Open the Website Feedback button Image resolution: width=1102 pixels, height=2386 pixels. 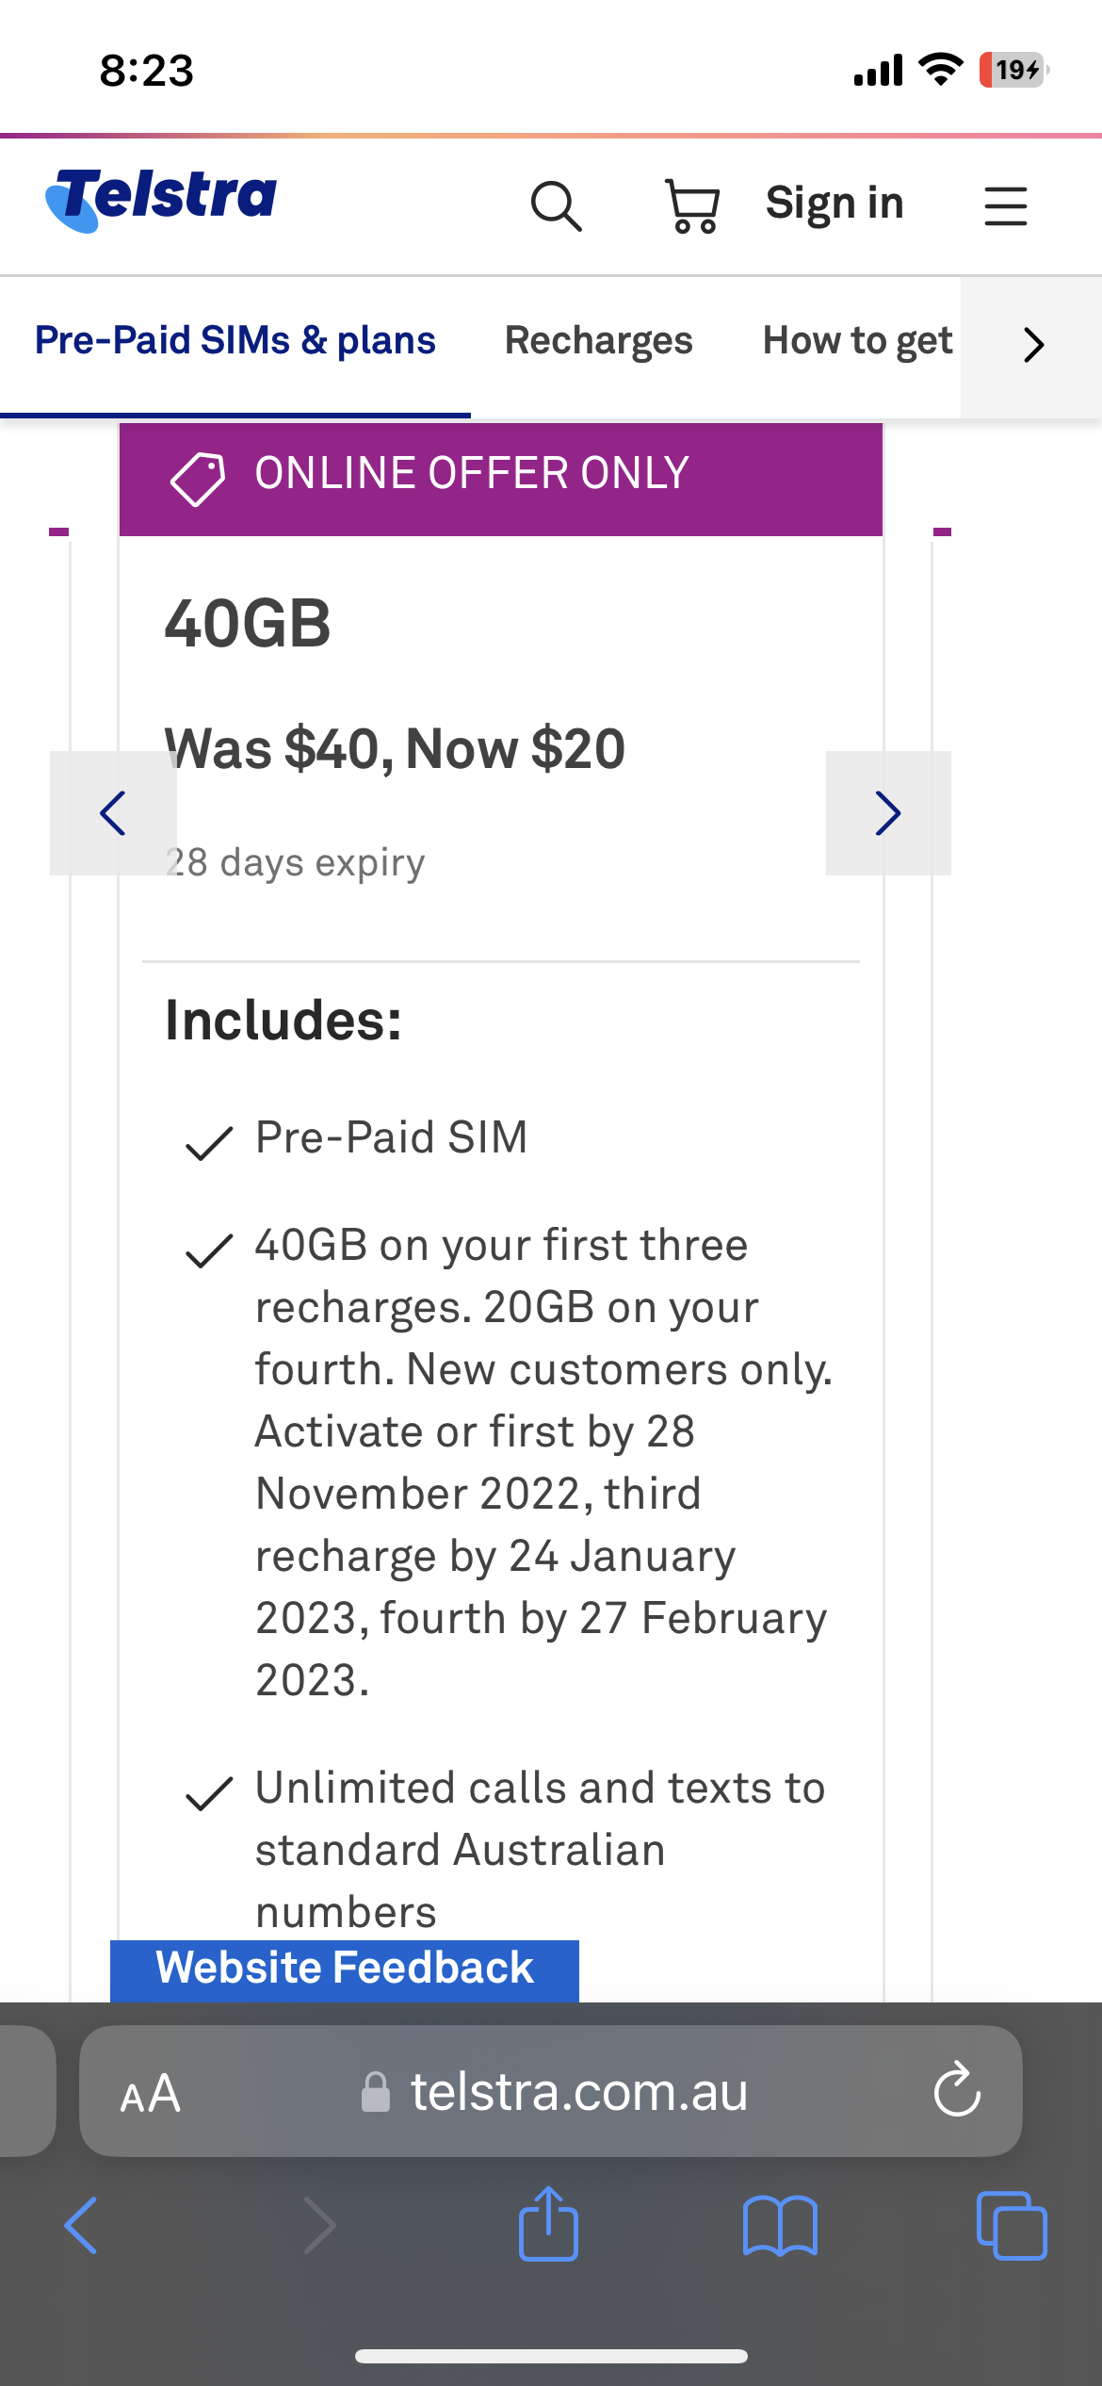tap(344, 1969)
